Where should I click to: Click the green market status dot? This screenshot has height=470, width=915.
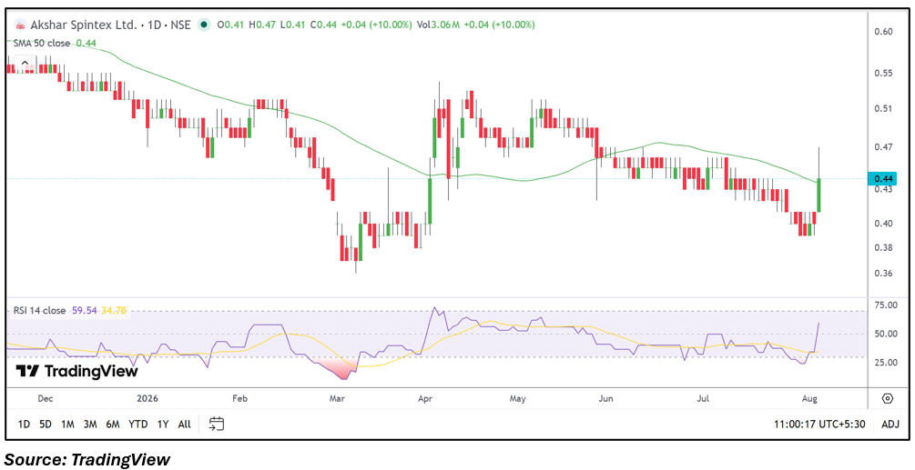click(x=204, y=25)
